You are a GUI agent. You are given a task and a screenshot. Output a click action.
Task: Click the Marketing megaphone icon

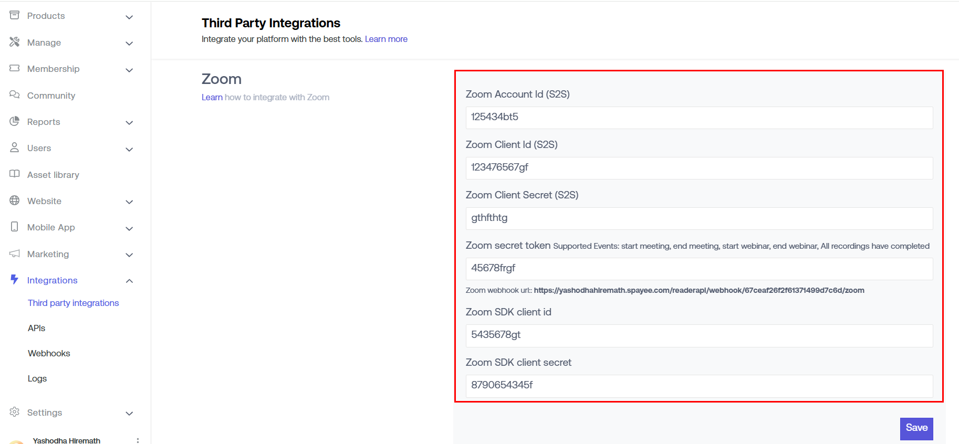click(x=15, y=253)
